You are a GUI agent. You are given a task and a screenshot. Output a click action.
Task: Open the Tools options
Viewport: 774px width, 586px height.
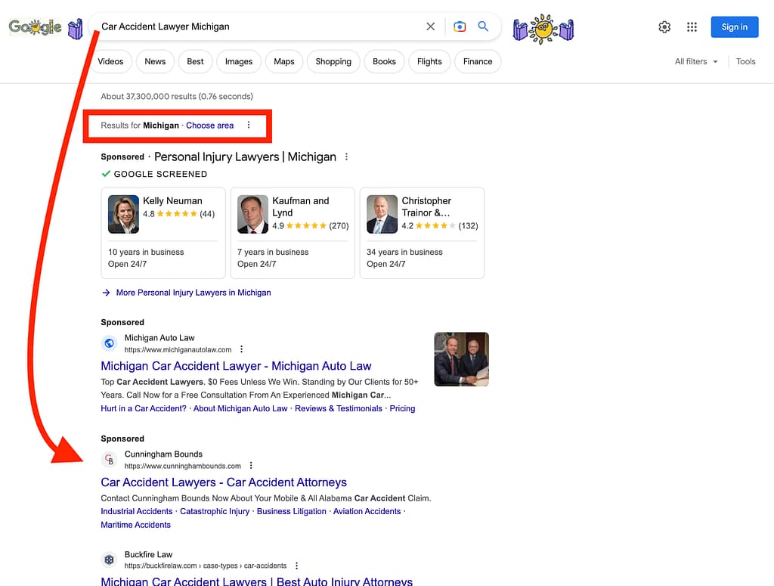[745, 61]
